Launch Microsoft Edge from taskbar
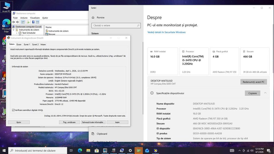Viewport: 274px width, 154px height. pyautogui.click(x=80, y=150)
